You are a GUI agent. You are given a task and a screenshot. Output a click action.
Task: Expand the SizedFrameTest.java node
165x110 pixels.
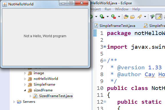(30, 96)
